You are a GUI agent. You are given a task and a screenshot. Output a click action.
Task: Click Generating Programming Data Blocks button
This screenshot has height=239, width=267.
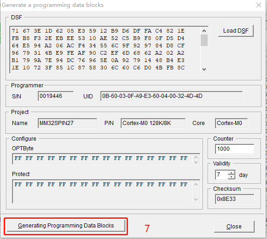pos(66,226)
